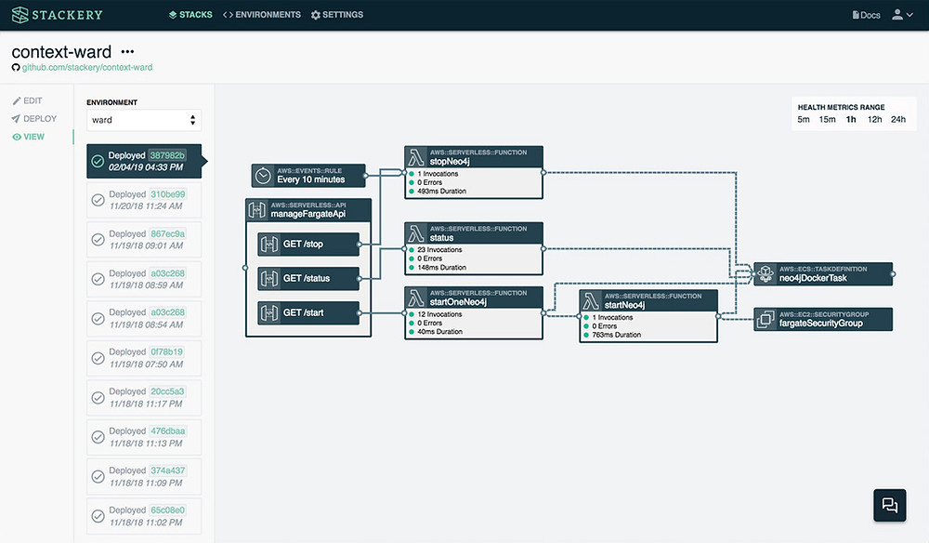
Task: Switch to Deploy mode
Action: point(34,119)
